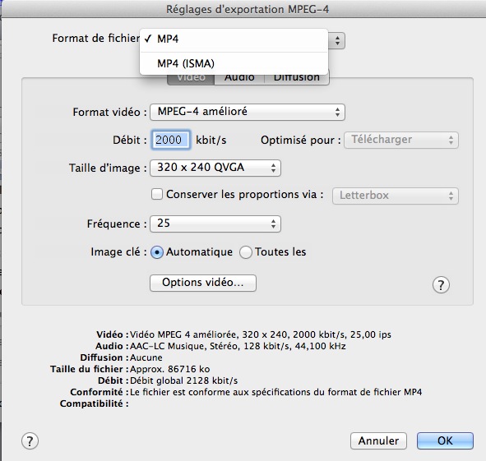Click the Optimisé pour Télécharger dropdown
Image resolution: width=486 pixels, height=461 pixels.
[401, 140]
